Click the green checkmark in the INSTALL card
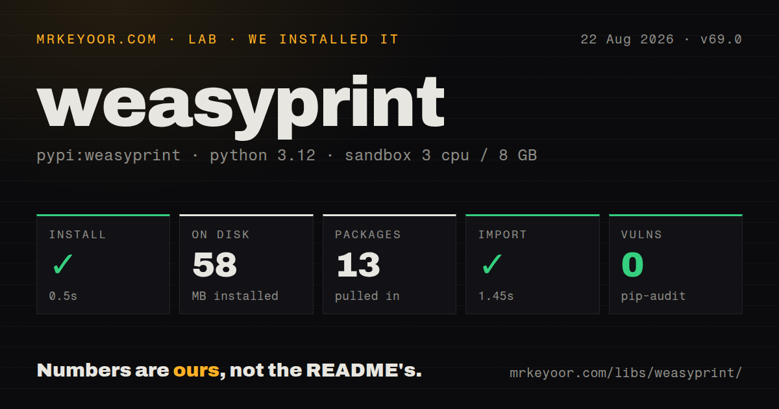Image resolution: width=779 pixels, height=409 pixels. pos(62,264)
